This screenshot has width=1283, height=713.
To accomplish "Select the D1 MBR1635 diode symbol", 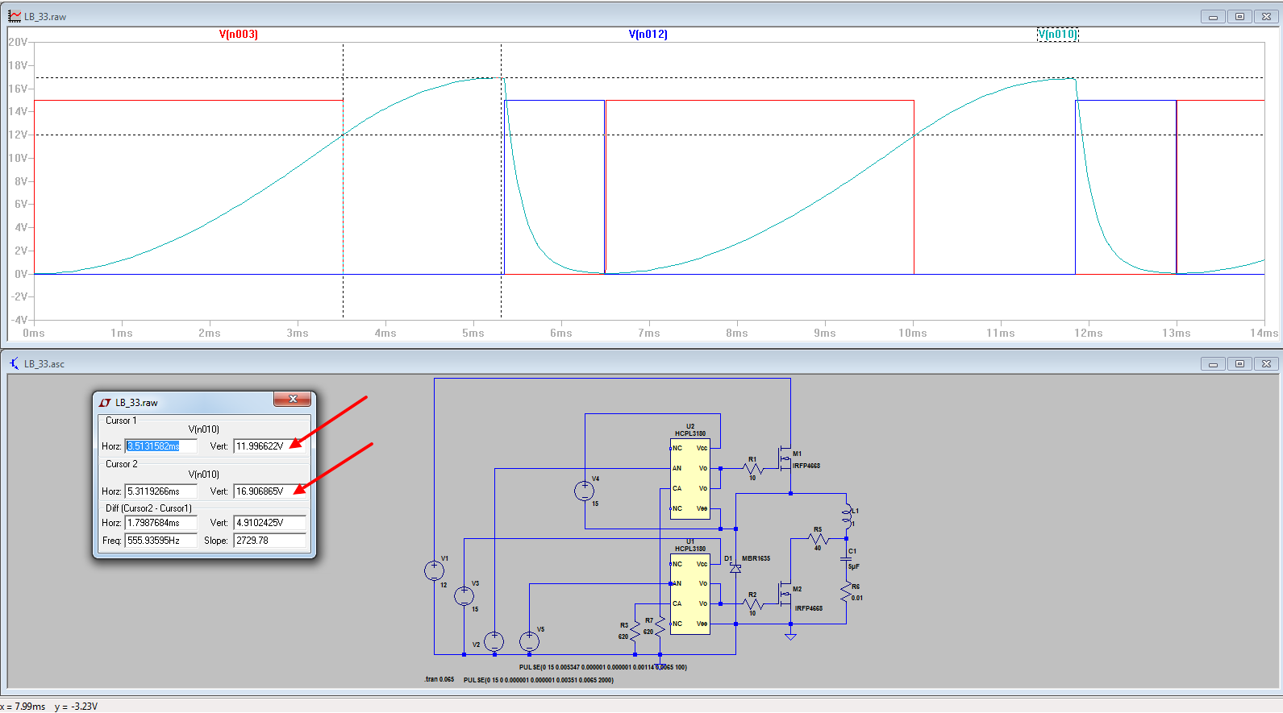I will coord(735,568).
